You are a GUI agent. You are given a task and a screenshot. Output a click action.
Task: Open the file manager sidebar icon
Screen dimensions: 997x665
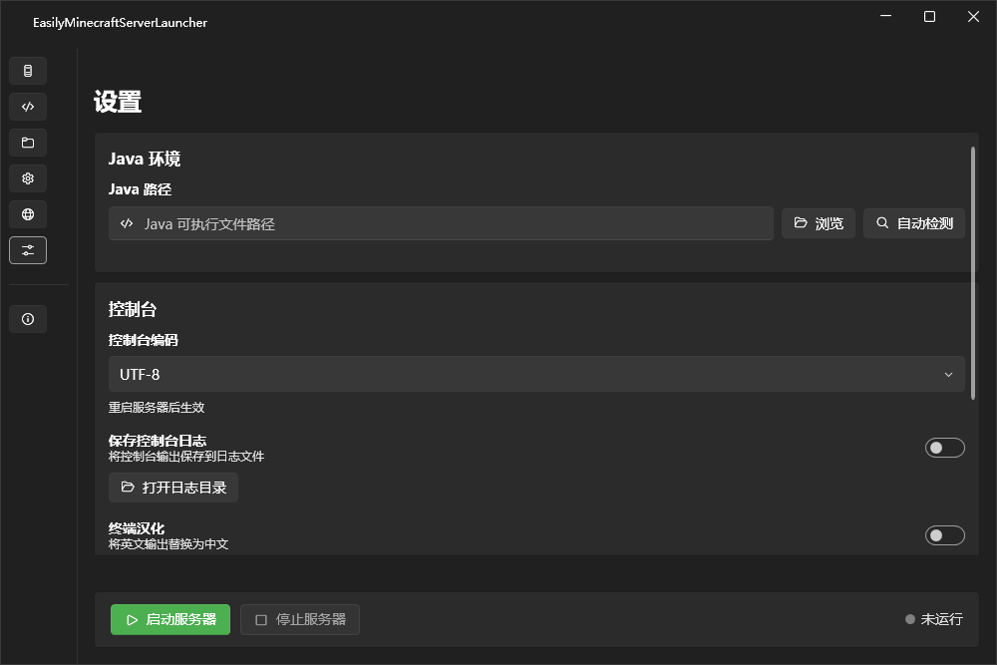pos(27,142)
